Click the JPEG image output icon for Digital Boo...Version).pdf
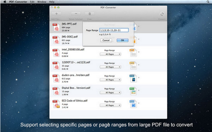This screenshot has width=212, height=132. [x=133, y=91]
